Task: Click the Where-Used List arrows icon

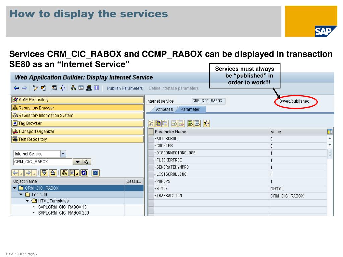Action: pos(62,88)
